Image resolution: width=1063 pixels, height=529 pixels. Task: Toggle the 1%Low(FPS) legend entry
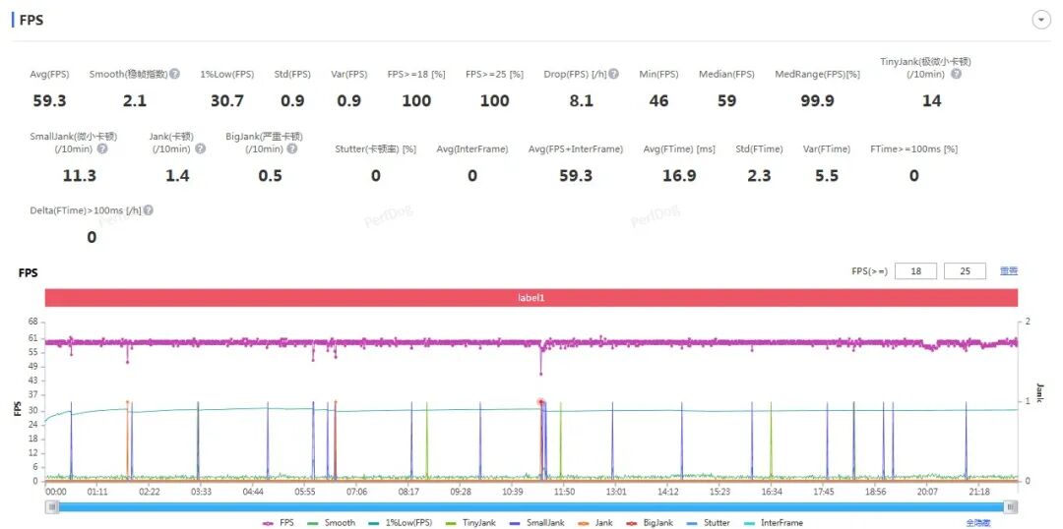tap(401, 523)
